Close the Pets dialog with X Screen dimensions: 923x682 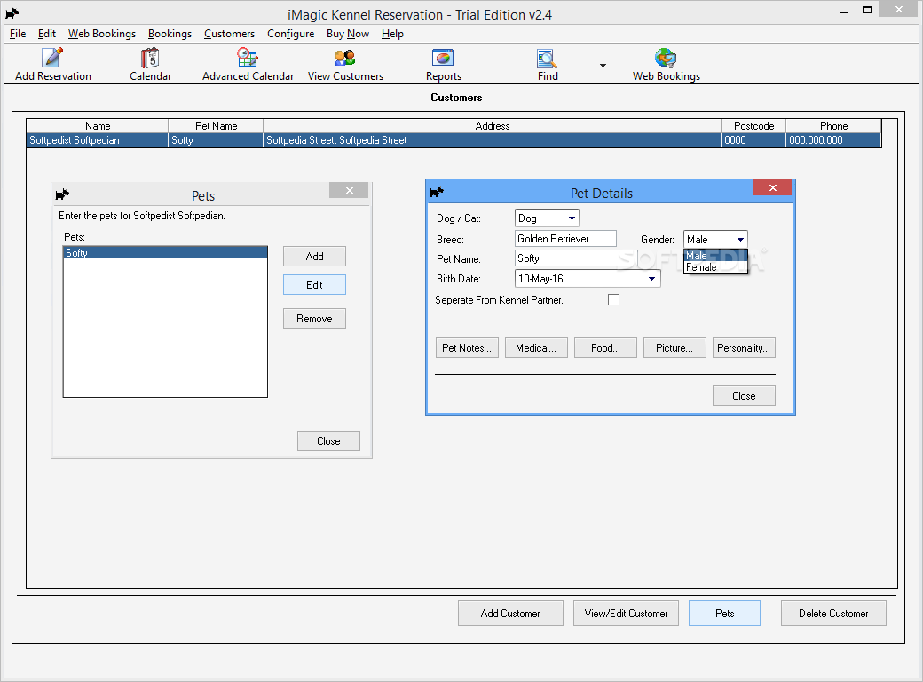(x=349, y=190)
